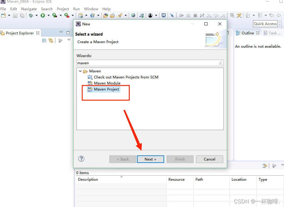The height and width of the screenshot is (207, 284).
Task: Click the Coverage run icon
Action: (x=55, y=15)
